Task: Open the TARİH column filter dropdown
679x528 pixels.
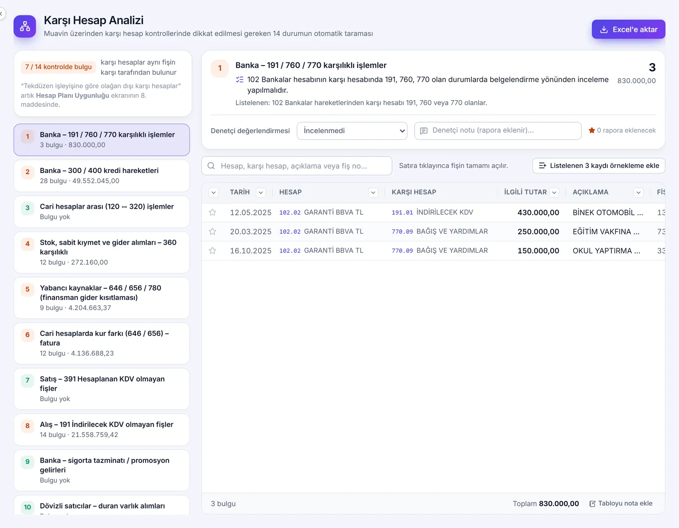Action: point(261,193)
